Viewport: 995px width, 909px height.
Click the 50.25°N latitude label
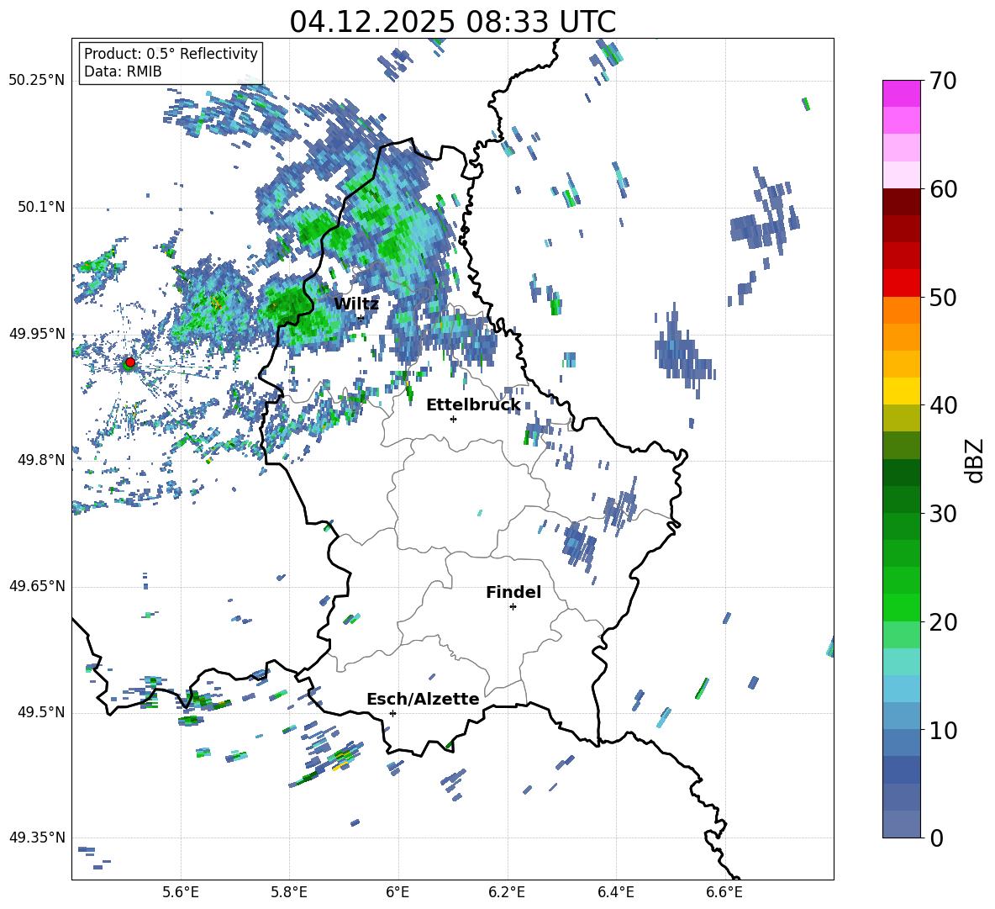(37, 81)
